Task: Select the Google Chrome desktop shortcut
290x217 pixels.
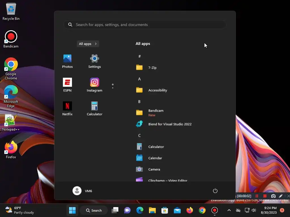Action: pos(11,69)
